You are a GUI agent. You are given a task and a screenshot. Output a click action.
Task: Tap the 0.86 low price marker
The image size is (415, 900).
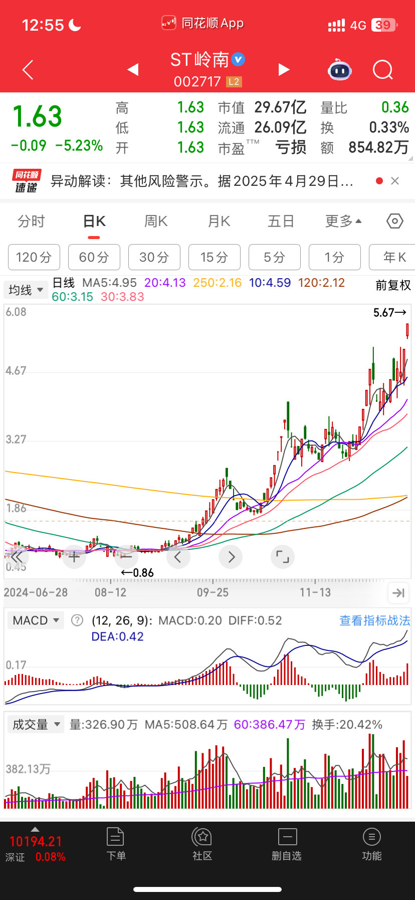click(137, 573)
